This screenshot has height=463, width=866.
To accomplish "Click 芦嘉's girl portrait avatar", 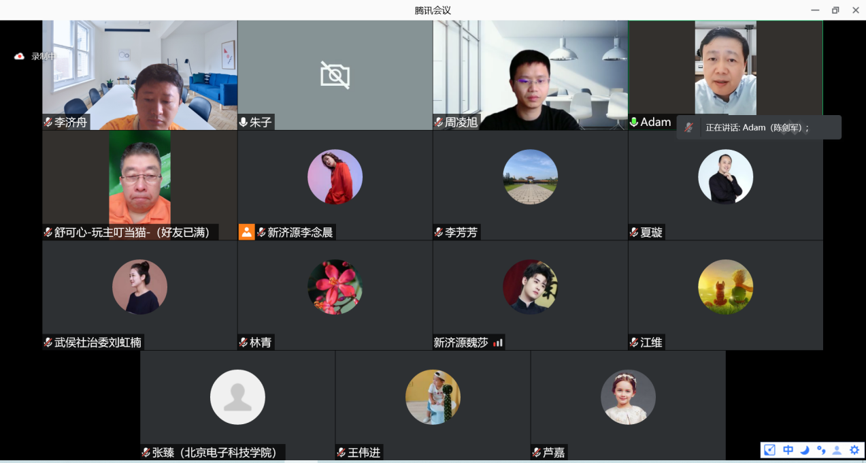I will 628,397.
